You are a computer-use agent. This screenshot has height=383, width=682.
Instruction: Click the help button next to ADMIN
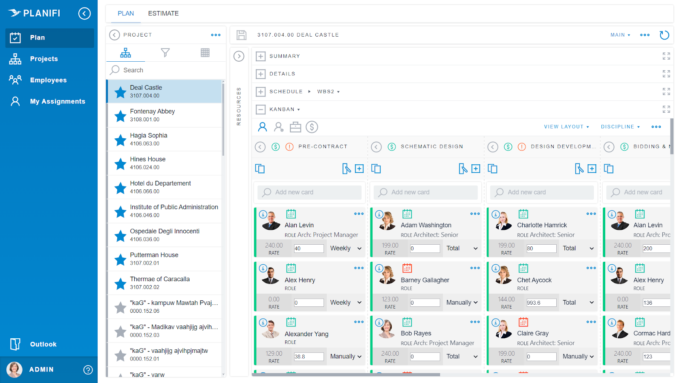coord(88,369)
